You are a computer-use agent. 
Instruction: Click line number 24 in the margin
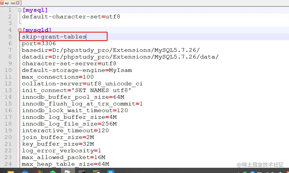coord(8,164)
